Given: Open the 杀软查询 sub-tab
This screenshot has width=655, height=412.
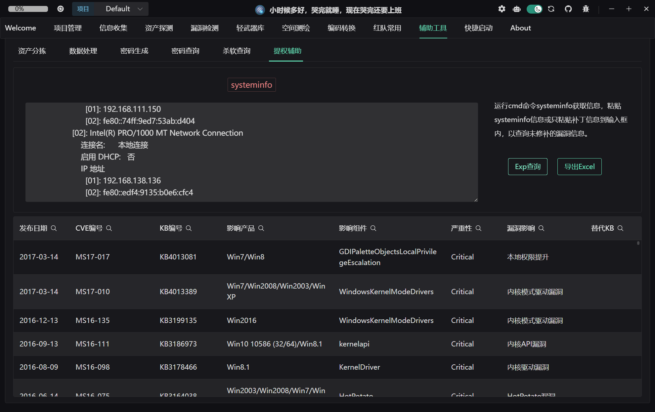Looking at the screenshot, I should click(237, 51).
